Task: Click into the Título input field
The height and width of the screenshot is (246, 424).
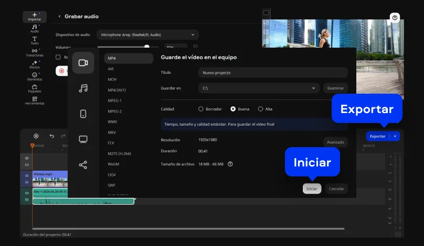Action: 273,73
